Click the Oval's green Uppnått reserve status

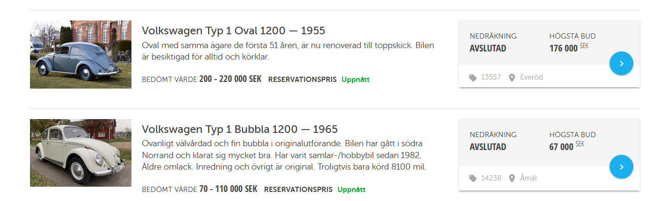[355, 80]
